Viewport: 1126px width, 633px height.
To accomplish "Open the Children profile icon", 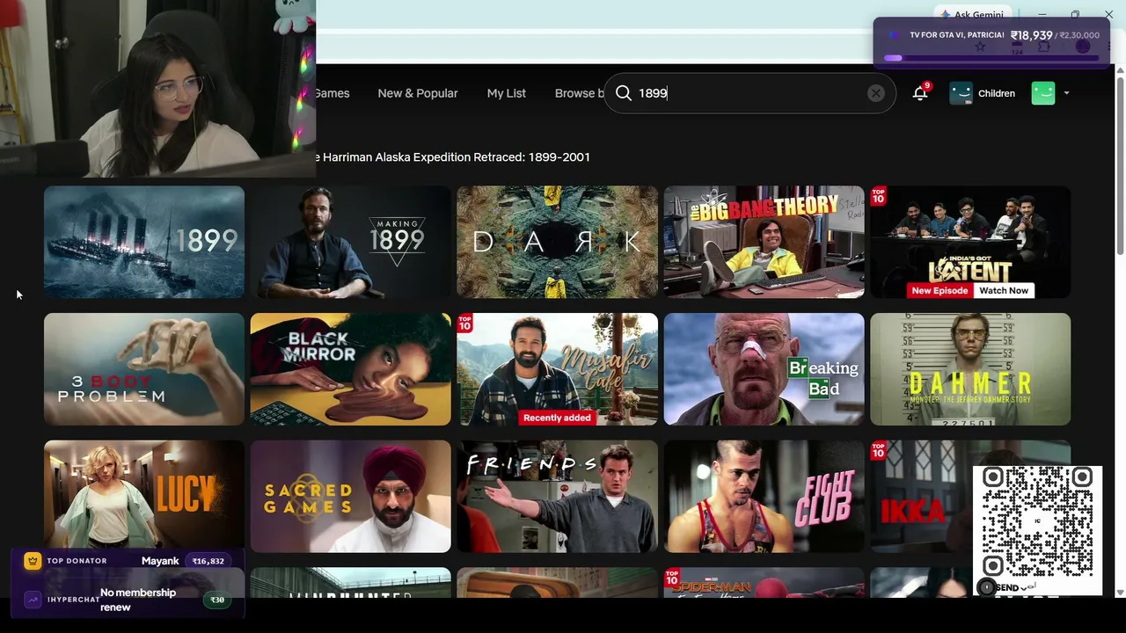I will pyautogui.click(x=961, y=93).
